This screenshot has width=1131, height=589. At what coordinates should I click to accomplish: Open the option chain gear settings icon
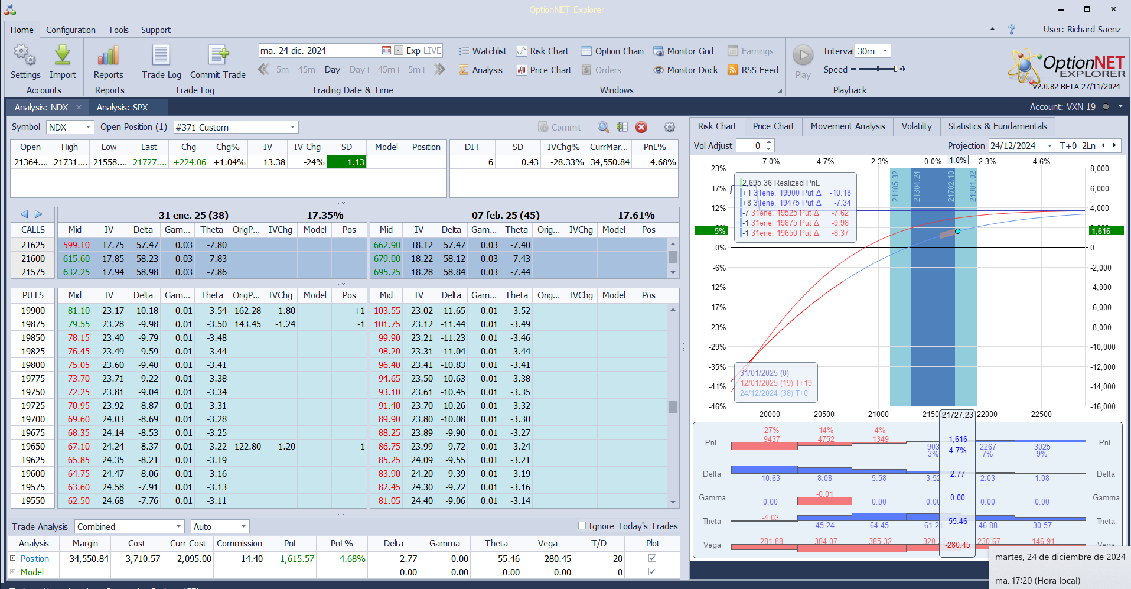pos(669,127)
